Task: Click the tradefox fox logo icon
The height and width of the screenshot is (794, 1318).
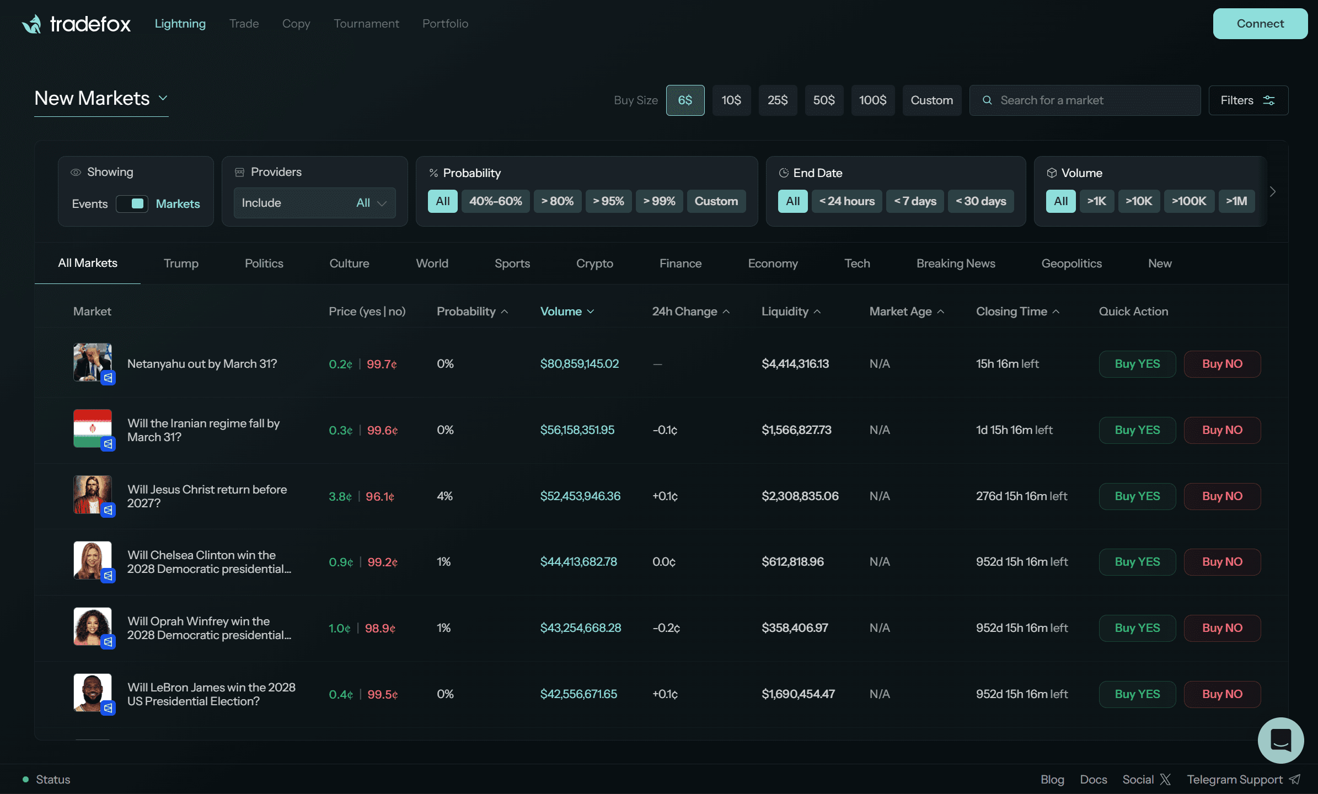Action: click(31, 24)
